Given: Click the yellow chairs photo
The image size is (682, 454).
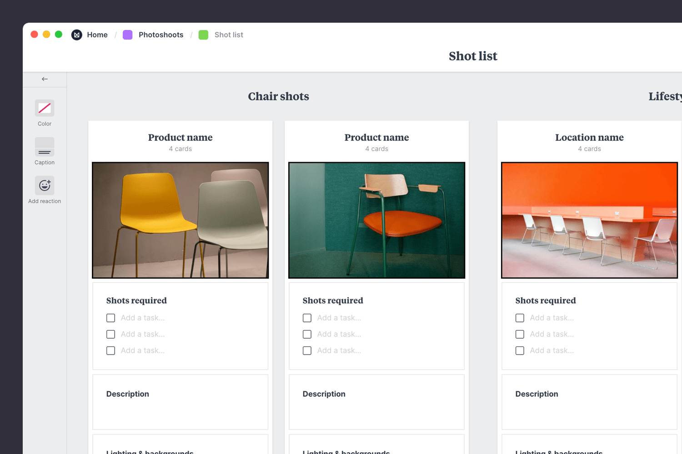Looking at the screenshot, I should pos(181,220).
